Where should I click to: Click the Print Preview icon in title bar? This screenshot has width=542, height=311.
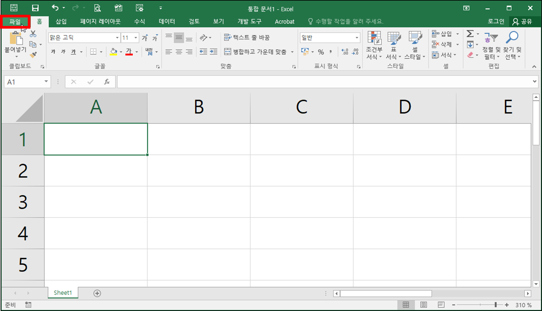click(x=97, y=8)
